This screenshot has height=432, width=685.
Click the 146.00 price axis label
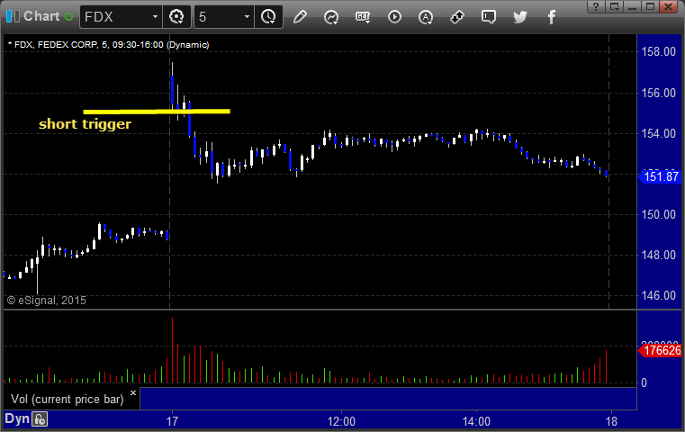[658, 296]
